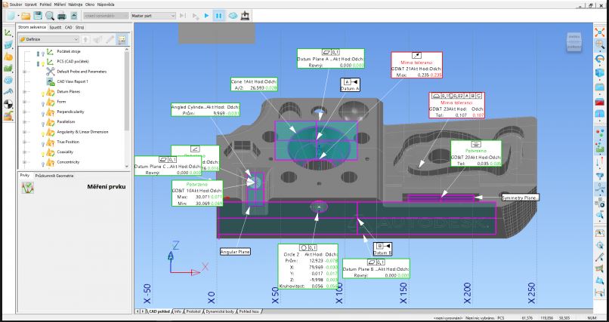Click the Save (floppy disk) toolbar icon
Image resolution: width=609 pixels, height=322 pixels.
(37, 15)
